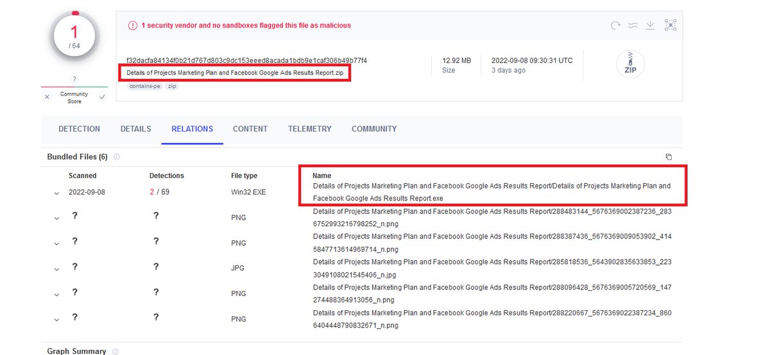Screen dimensions: 770x355
Task: Open the 288387436_..._n.png bundled file
Action: [492, 243]
